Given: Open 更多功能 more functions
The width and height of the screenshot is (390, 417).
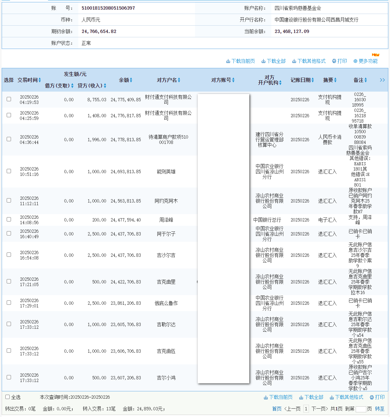Looking at the screenshot, I should tap(365, 61).
